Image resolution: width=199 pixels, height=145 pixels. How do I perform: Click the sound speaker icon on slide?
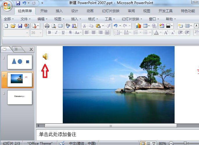[46, 57]
